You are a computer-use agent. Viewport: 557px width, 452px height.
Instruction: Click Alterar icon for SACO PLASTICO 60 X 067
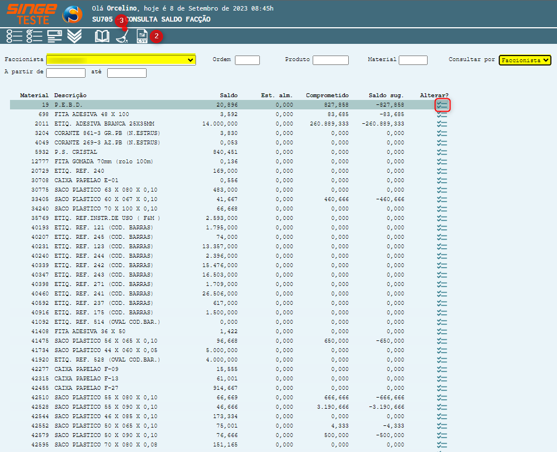pos(442,199)
